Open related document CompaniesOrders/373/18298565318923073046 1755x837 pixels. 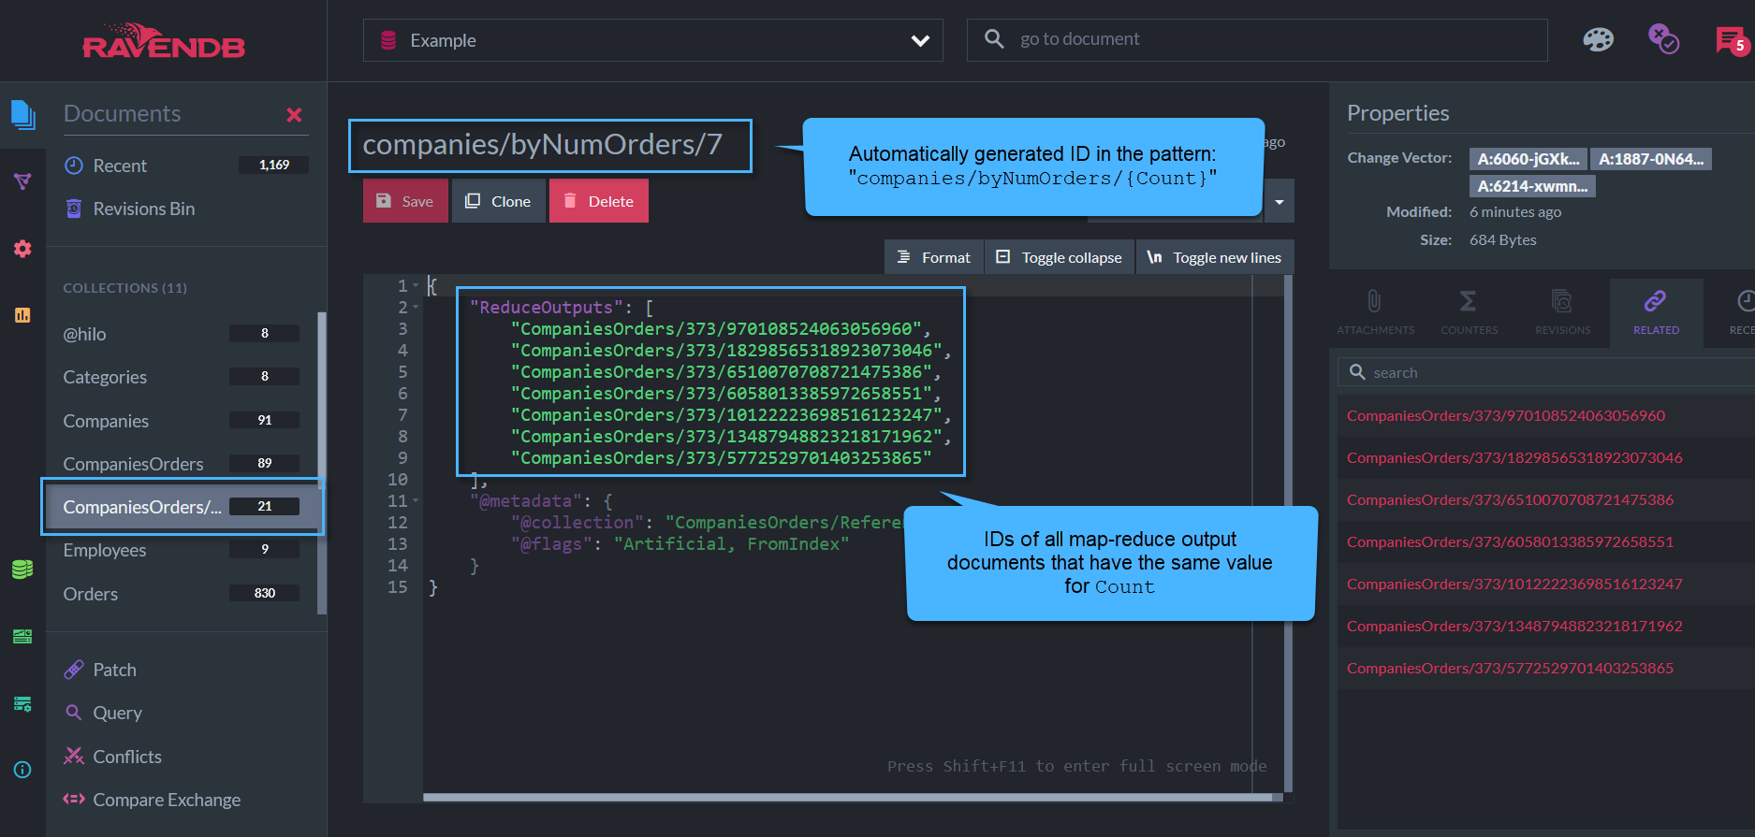coord(1514,458)
